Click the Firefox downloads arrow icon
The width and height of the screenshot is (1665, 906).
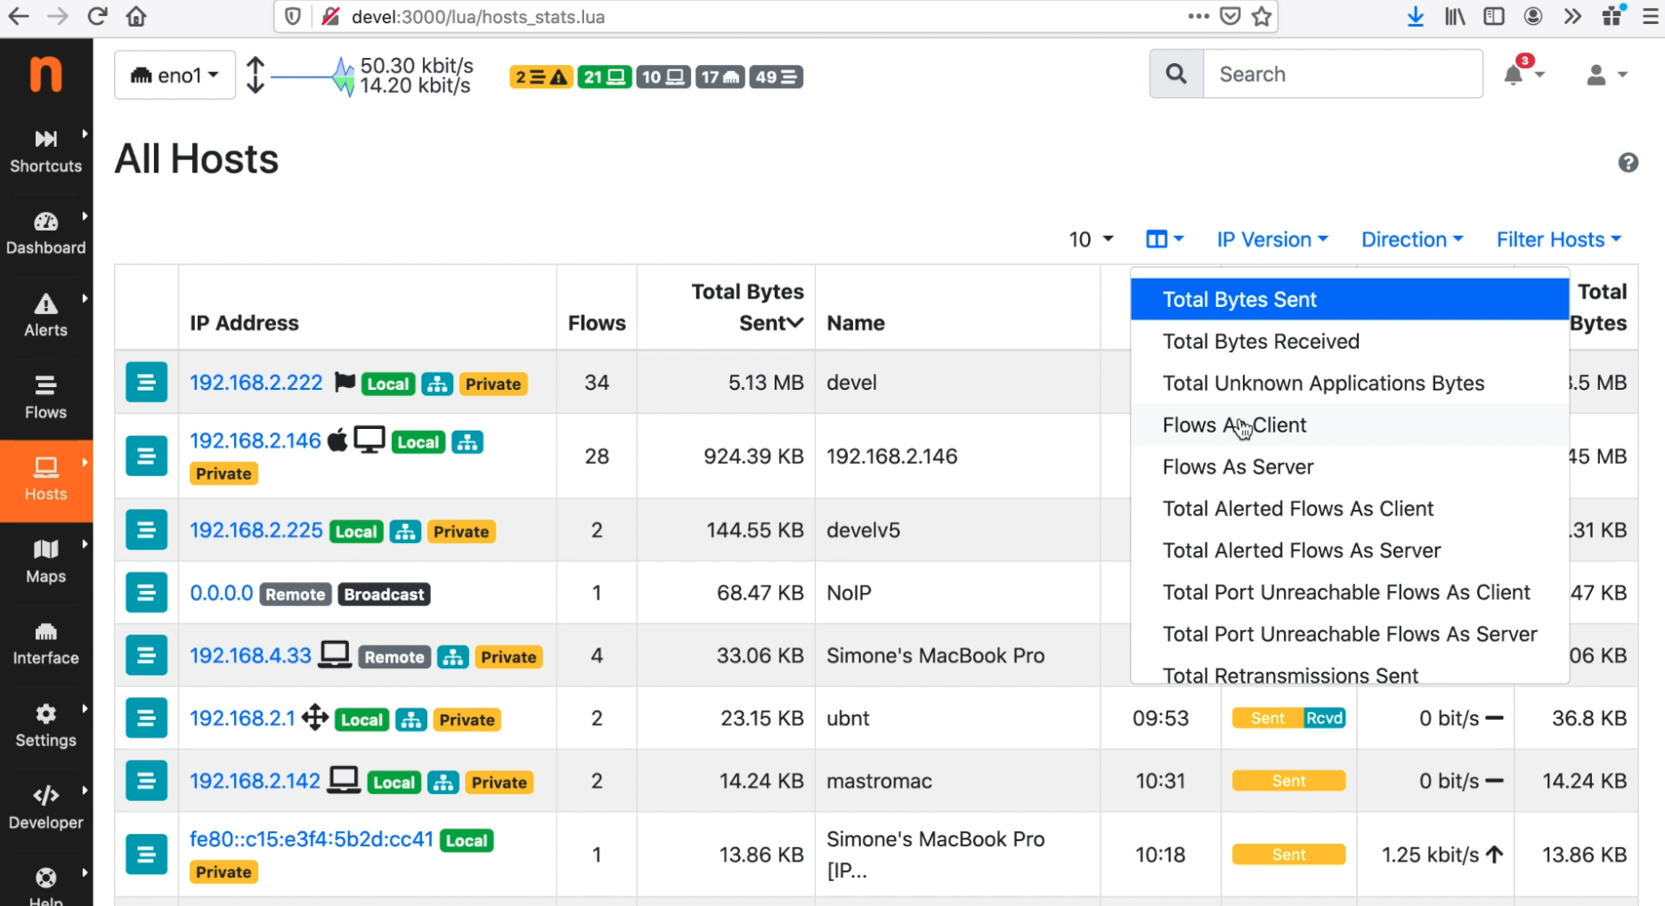pyautogui.click(x=1415, y=16)
